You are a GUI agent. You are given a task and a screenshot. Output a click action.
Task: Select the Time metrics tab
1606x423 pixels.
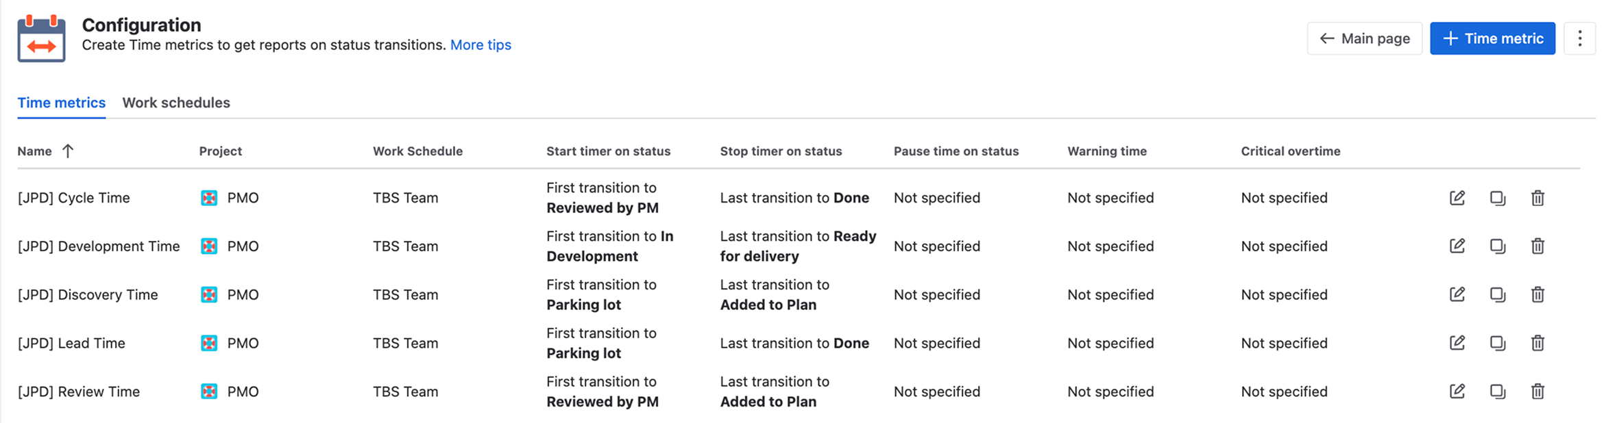pos(62,103)
